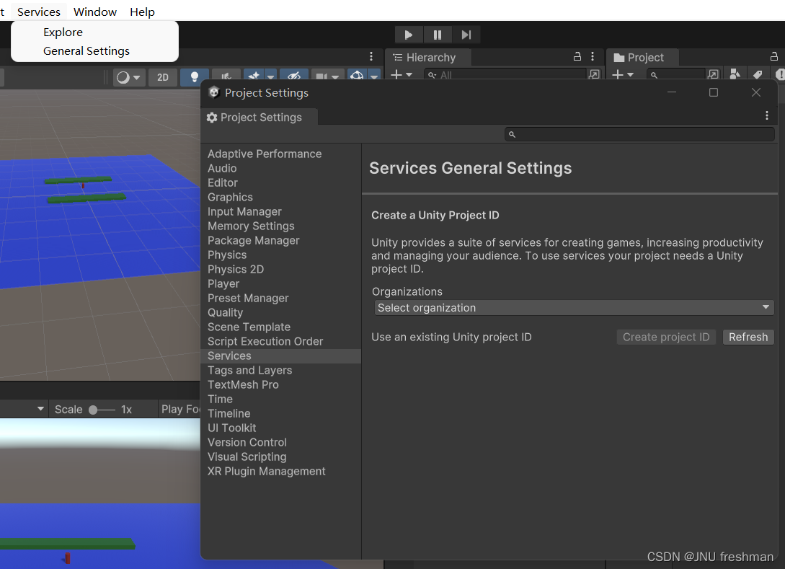Click Use an existing Unity project ID
Viewport: 785px width, 569px height.
pyautogui.click(x=451, y=337)
